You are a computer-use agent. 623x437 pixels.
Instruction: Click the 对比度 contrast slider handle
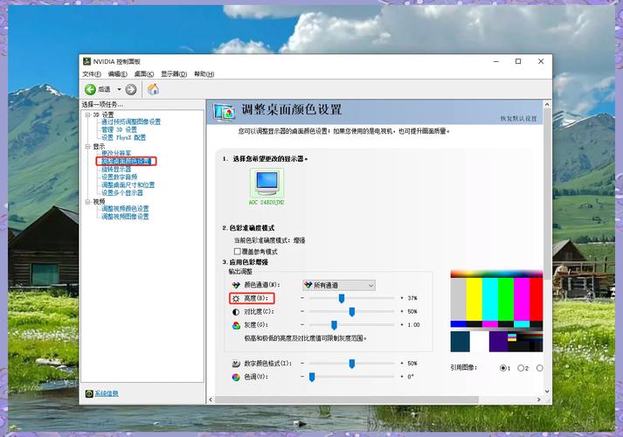click(352, 312)
